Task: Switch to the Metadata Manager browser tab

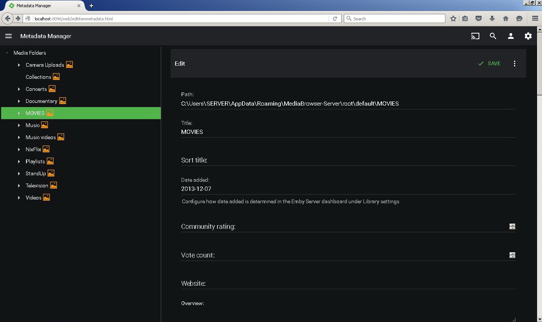Action: click(x=45, y=6)
